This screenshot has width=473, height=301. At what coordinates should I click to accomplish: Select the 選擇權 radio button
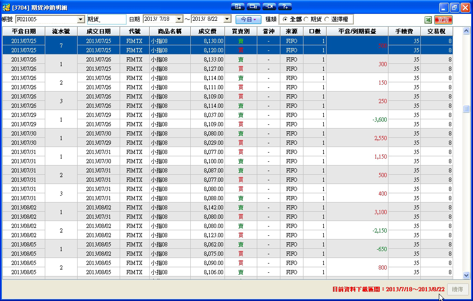(327, 19)
